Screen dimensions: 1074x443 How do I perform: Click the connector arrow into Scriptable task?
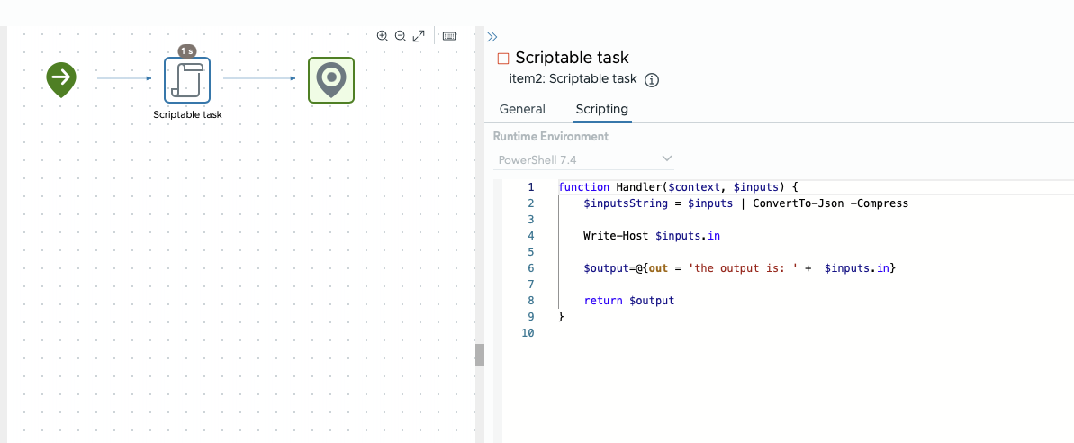click(124, 78)
